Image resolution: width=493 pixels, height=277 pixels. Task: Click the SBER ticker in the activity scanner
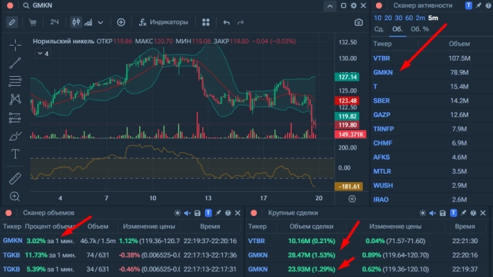[x=382, y=101]
